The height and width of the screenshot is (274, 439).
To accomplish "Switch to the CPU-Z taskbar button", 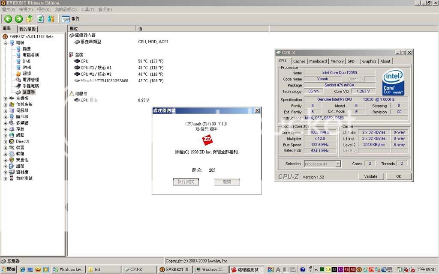I will [139, 270].
